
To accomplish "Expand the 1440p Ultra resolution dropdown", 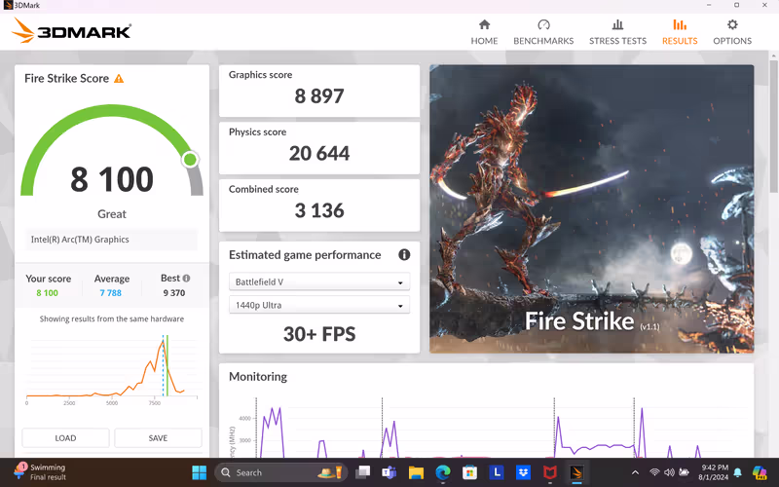I will (318, 306).
